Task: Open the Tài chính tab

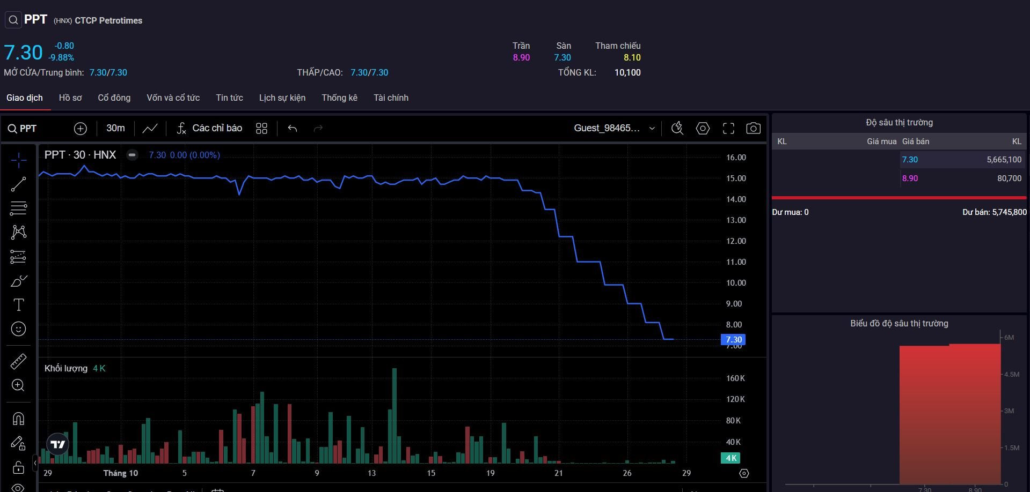Action: click(391, 98)
